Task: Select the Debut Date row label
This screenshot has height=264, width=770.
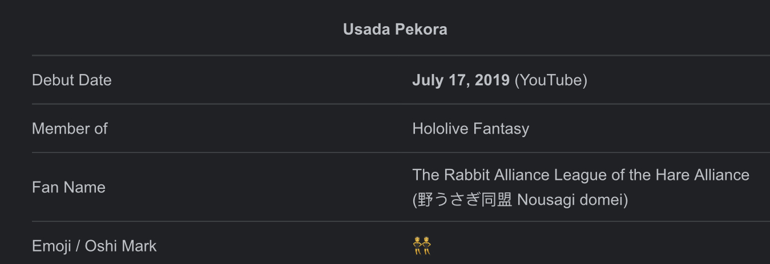Action: click(x=72, y=80)
